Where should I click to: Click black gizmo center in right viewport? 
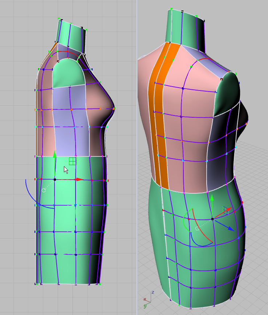click(212, 219)
